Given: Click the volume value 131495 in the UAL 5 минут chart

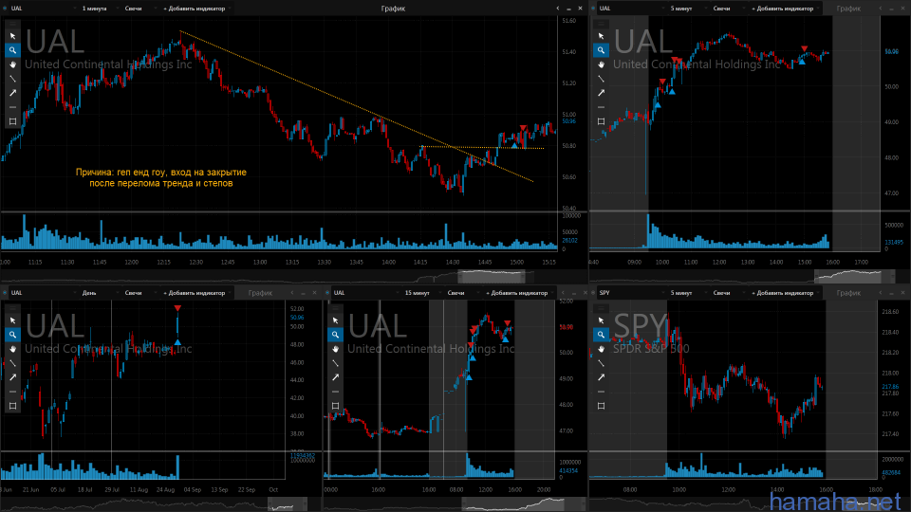Looking at the screenshot, I should (x=894, y=242).
